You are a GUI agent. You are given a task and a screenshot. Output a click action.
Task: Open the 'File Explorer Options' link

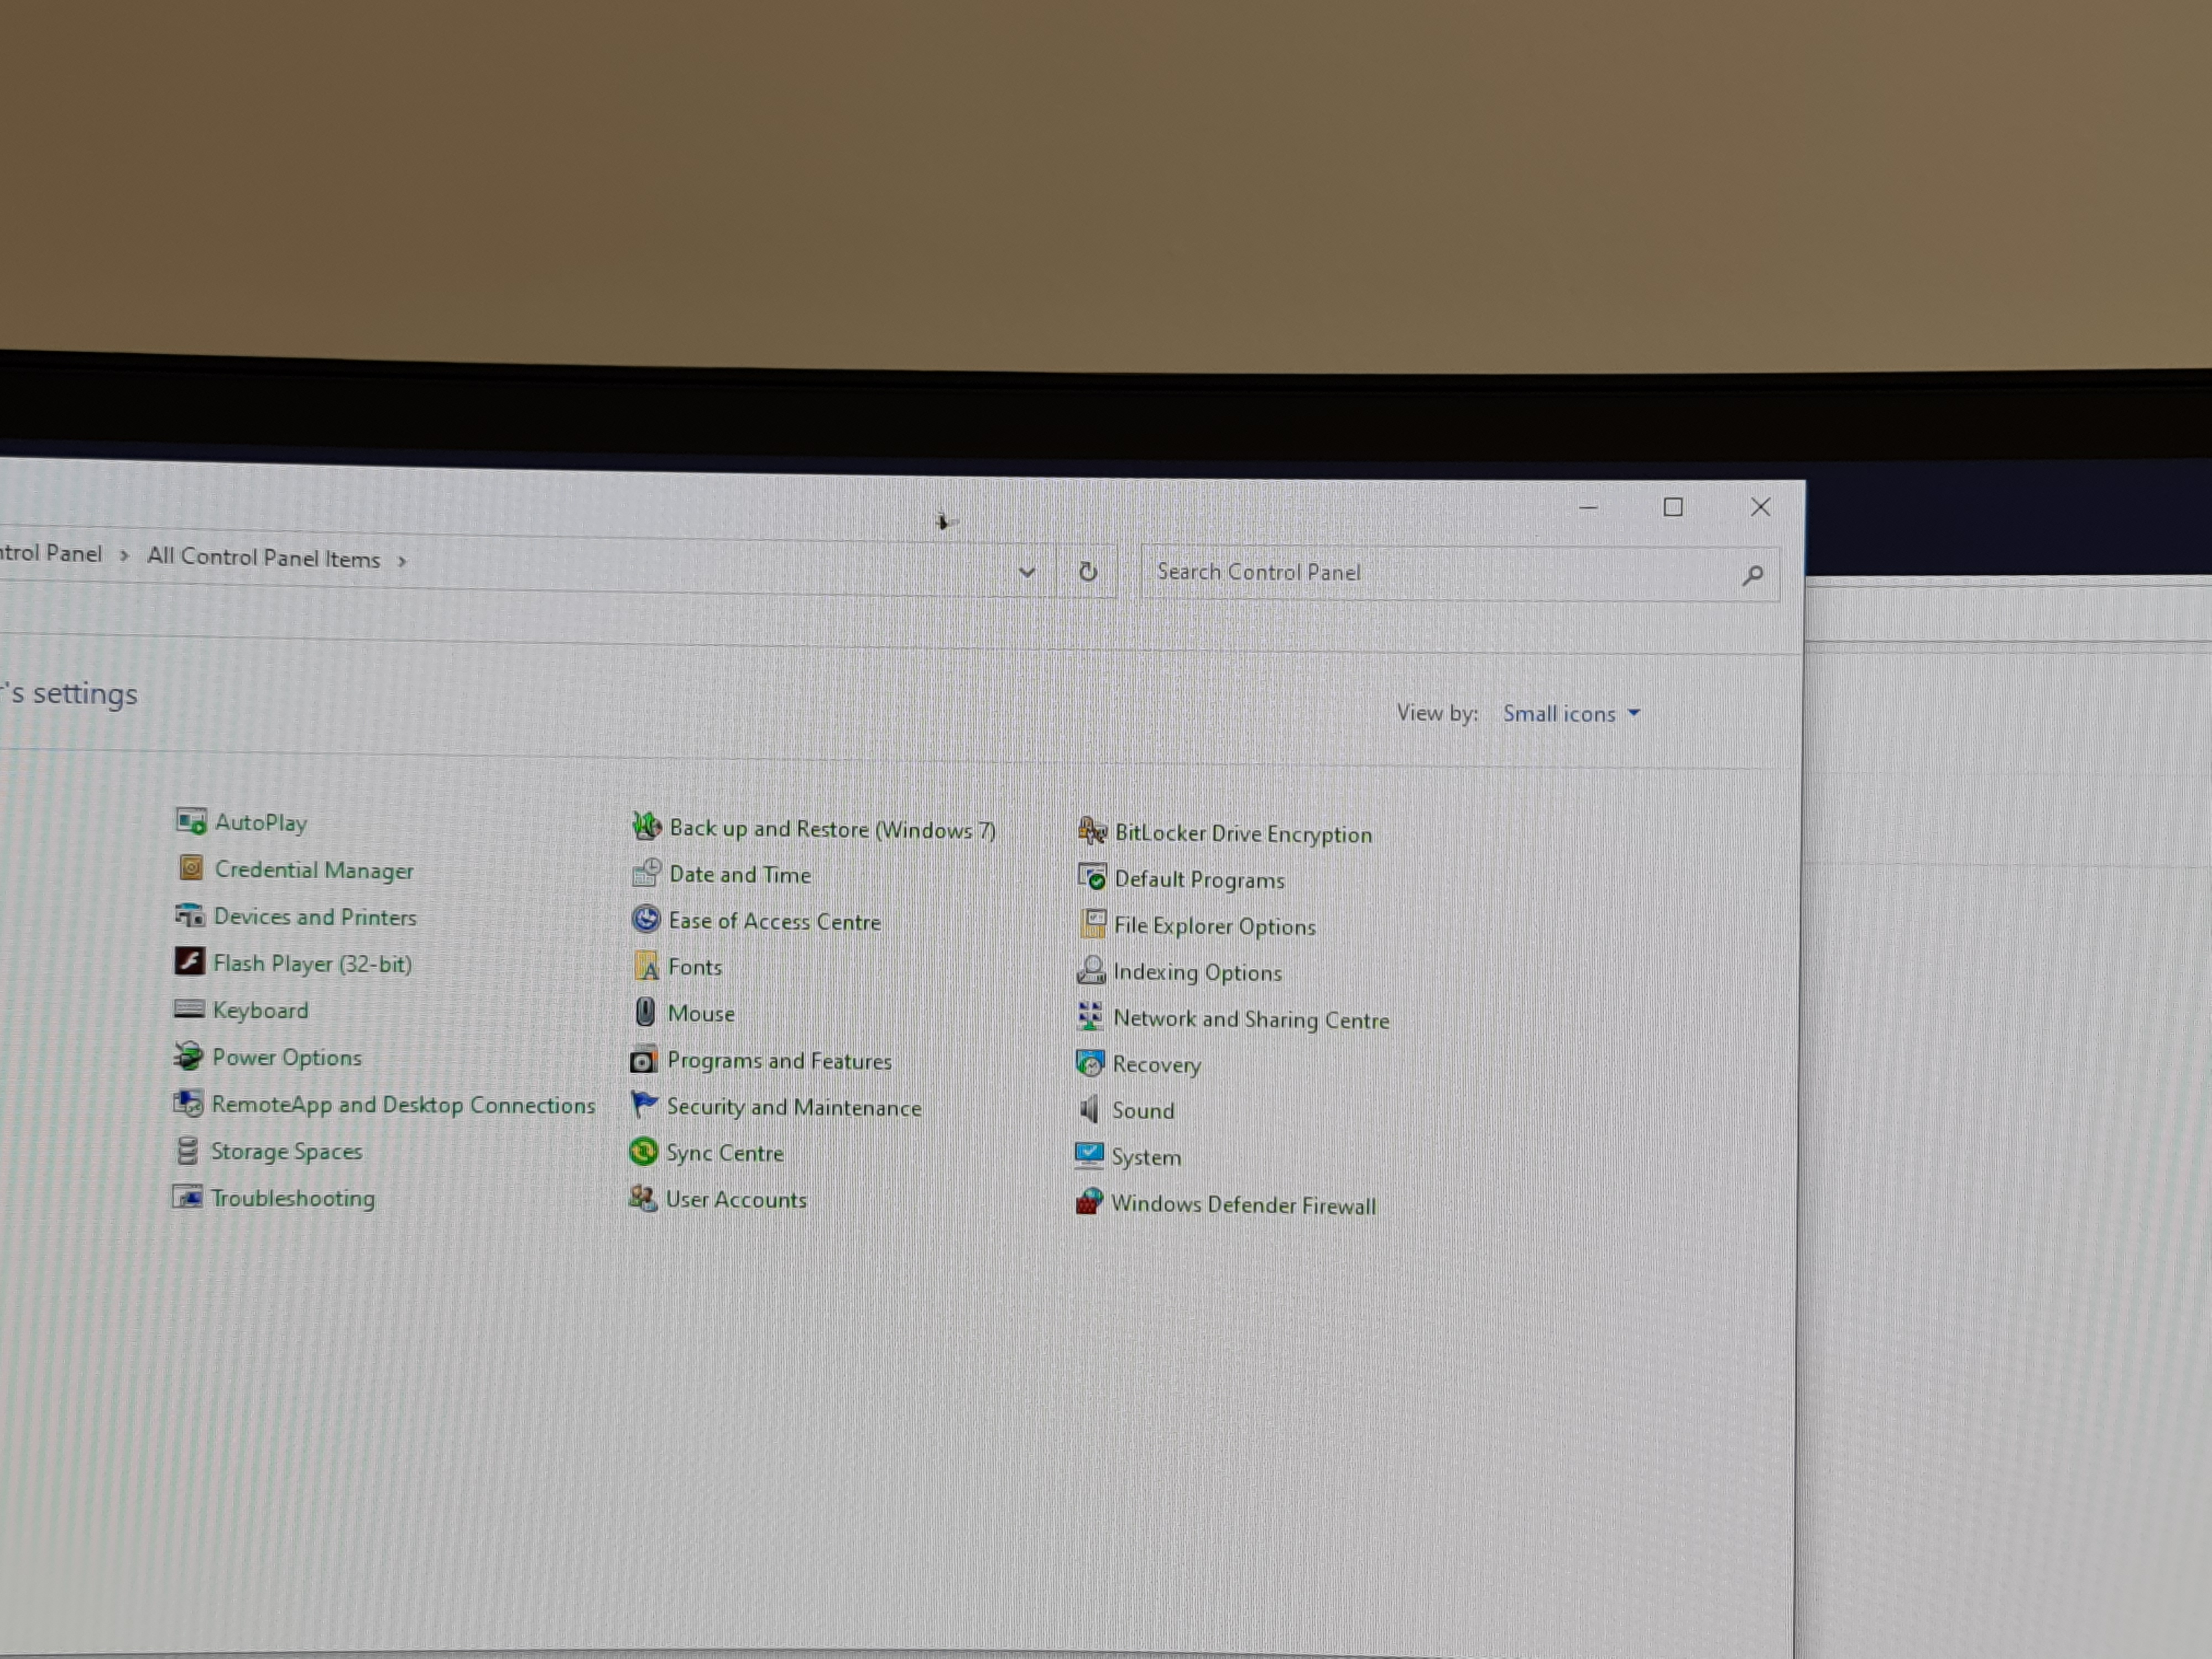[1215, 926]
